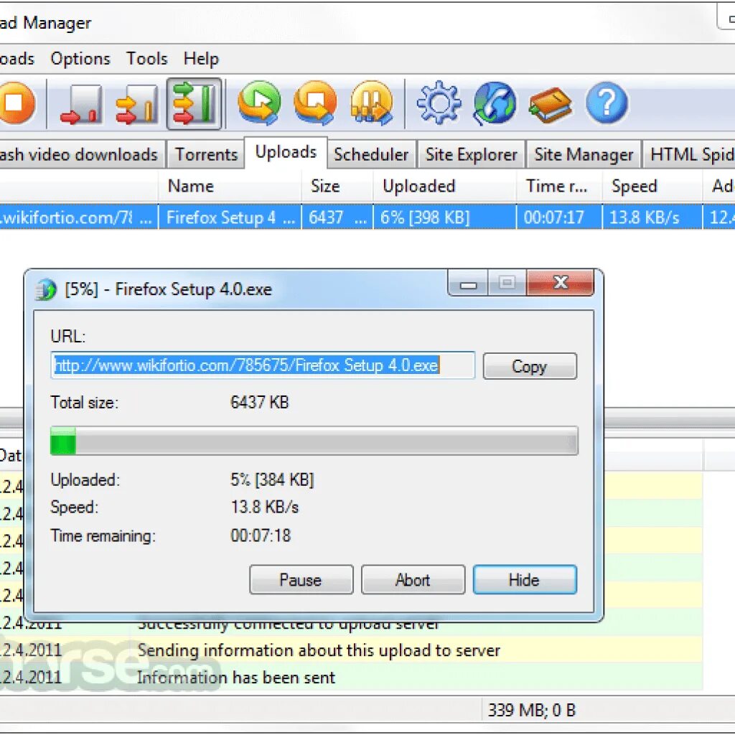Click the '6437 KB' total size value
The height and width of the screenshot is (735, 735).
[x=260, y=402]
